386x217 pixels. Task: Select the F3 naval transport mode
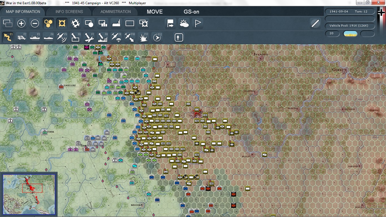tap(35, 37)
